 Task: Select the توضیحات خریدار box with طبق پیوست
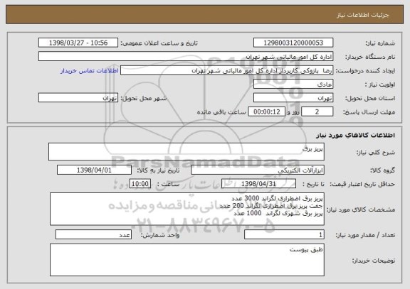point(187,260)
